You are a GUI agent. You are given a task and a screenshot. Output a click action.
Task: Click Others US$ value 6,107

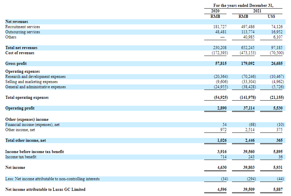[x=278, y=37]
